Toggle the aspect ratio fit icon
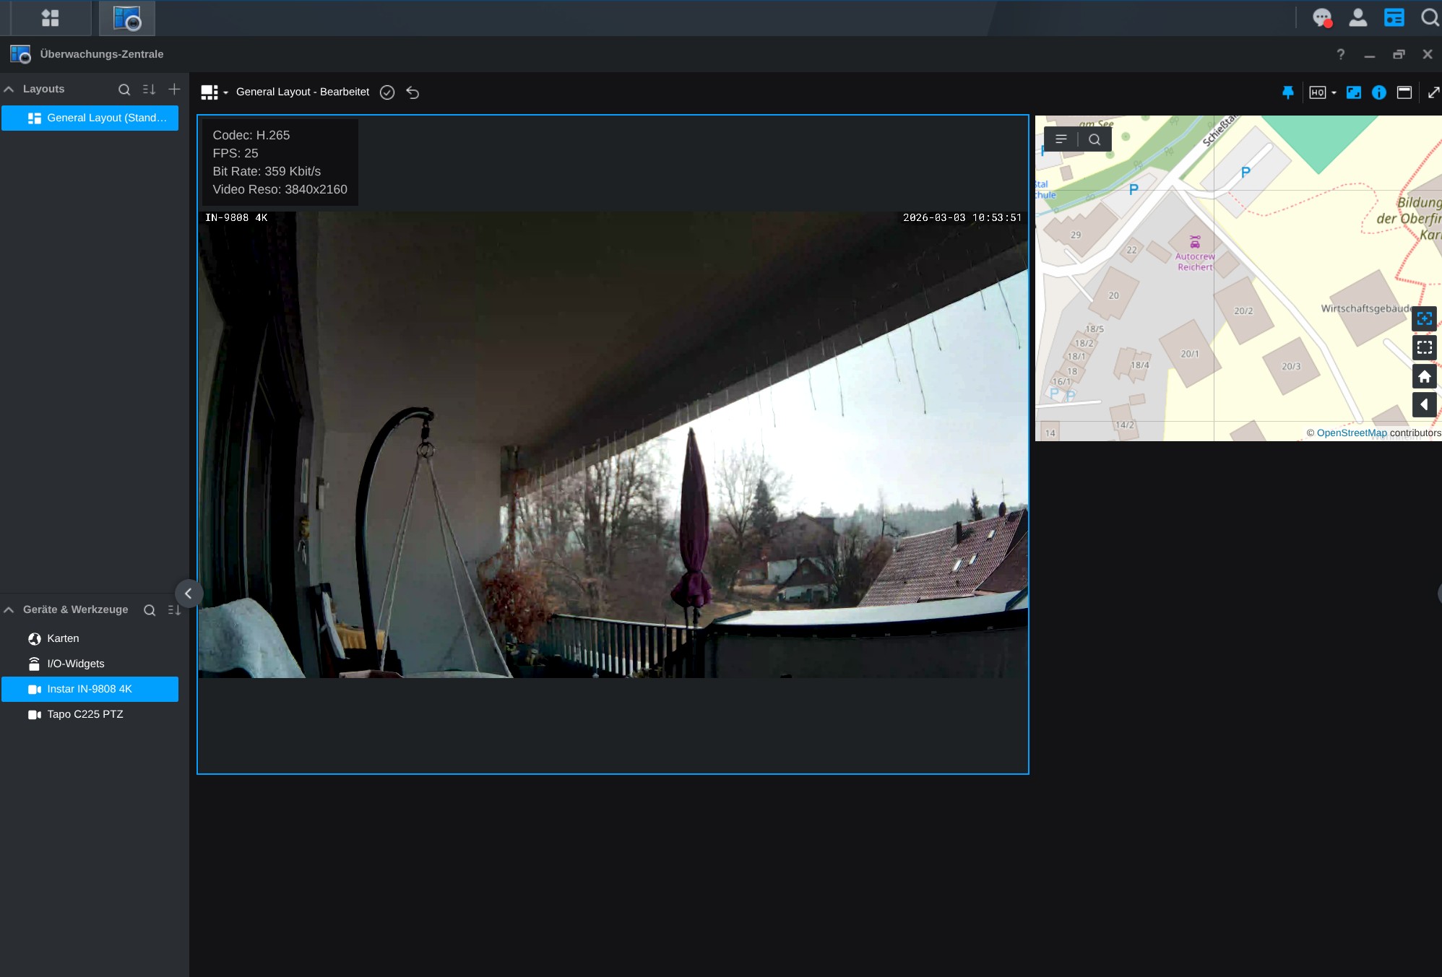 pyautogui.click(x=1354, y=92)
